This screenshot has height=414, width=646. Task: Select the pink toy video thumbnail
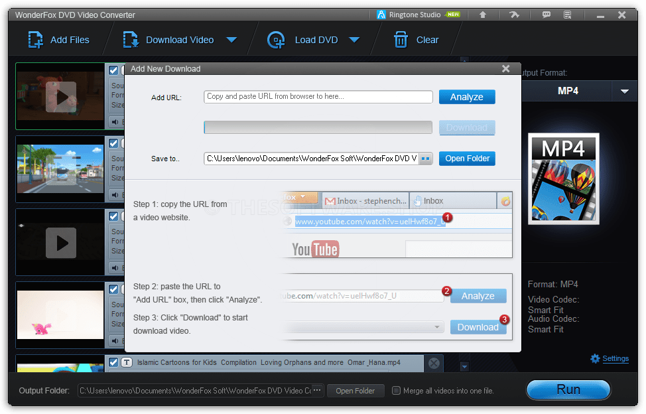[x=60, y=314]
